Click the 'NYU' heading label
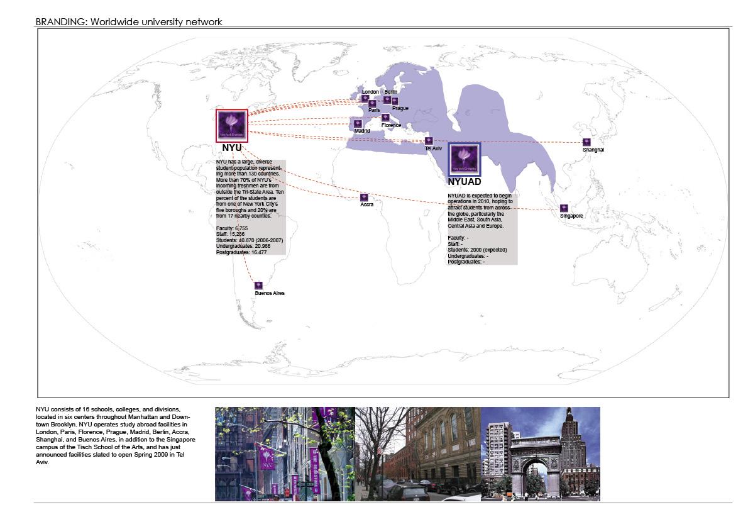The height and width of the screenshot is (529, 748). pos(232,148)
